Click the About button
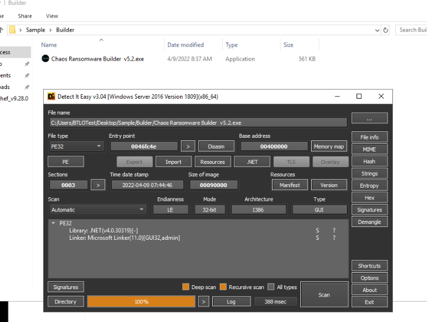The height and width of the screenshot is (322, 427). pyautogui.click(x=369, y=290)
